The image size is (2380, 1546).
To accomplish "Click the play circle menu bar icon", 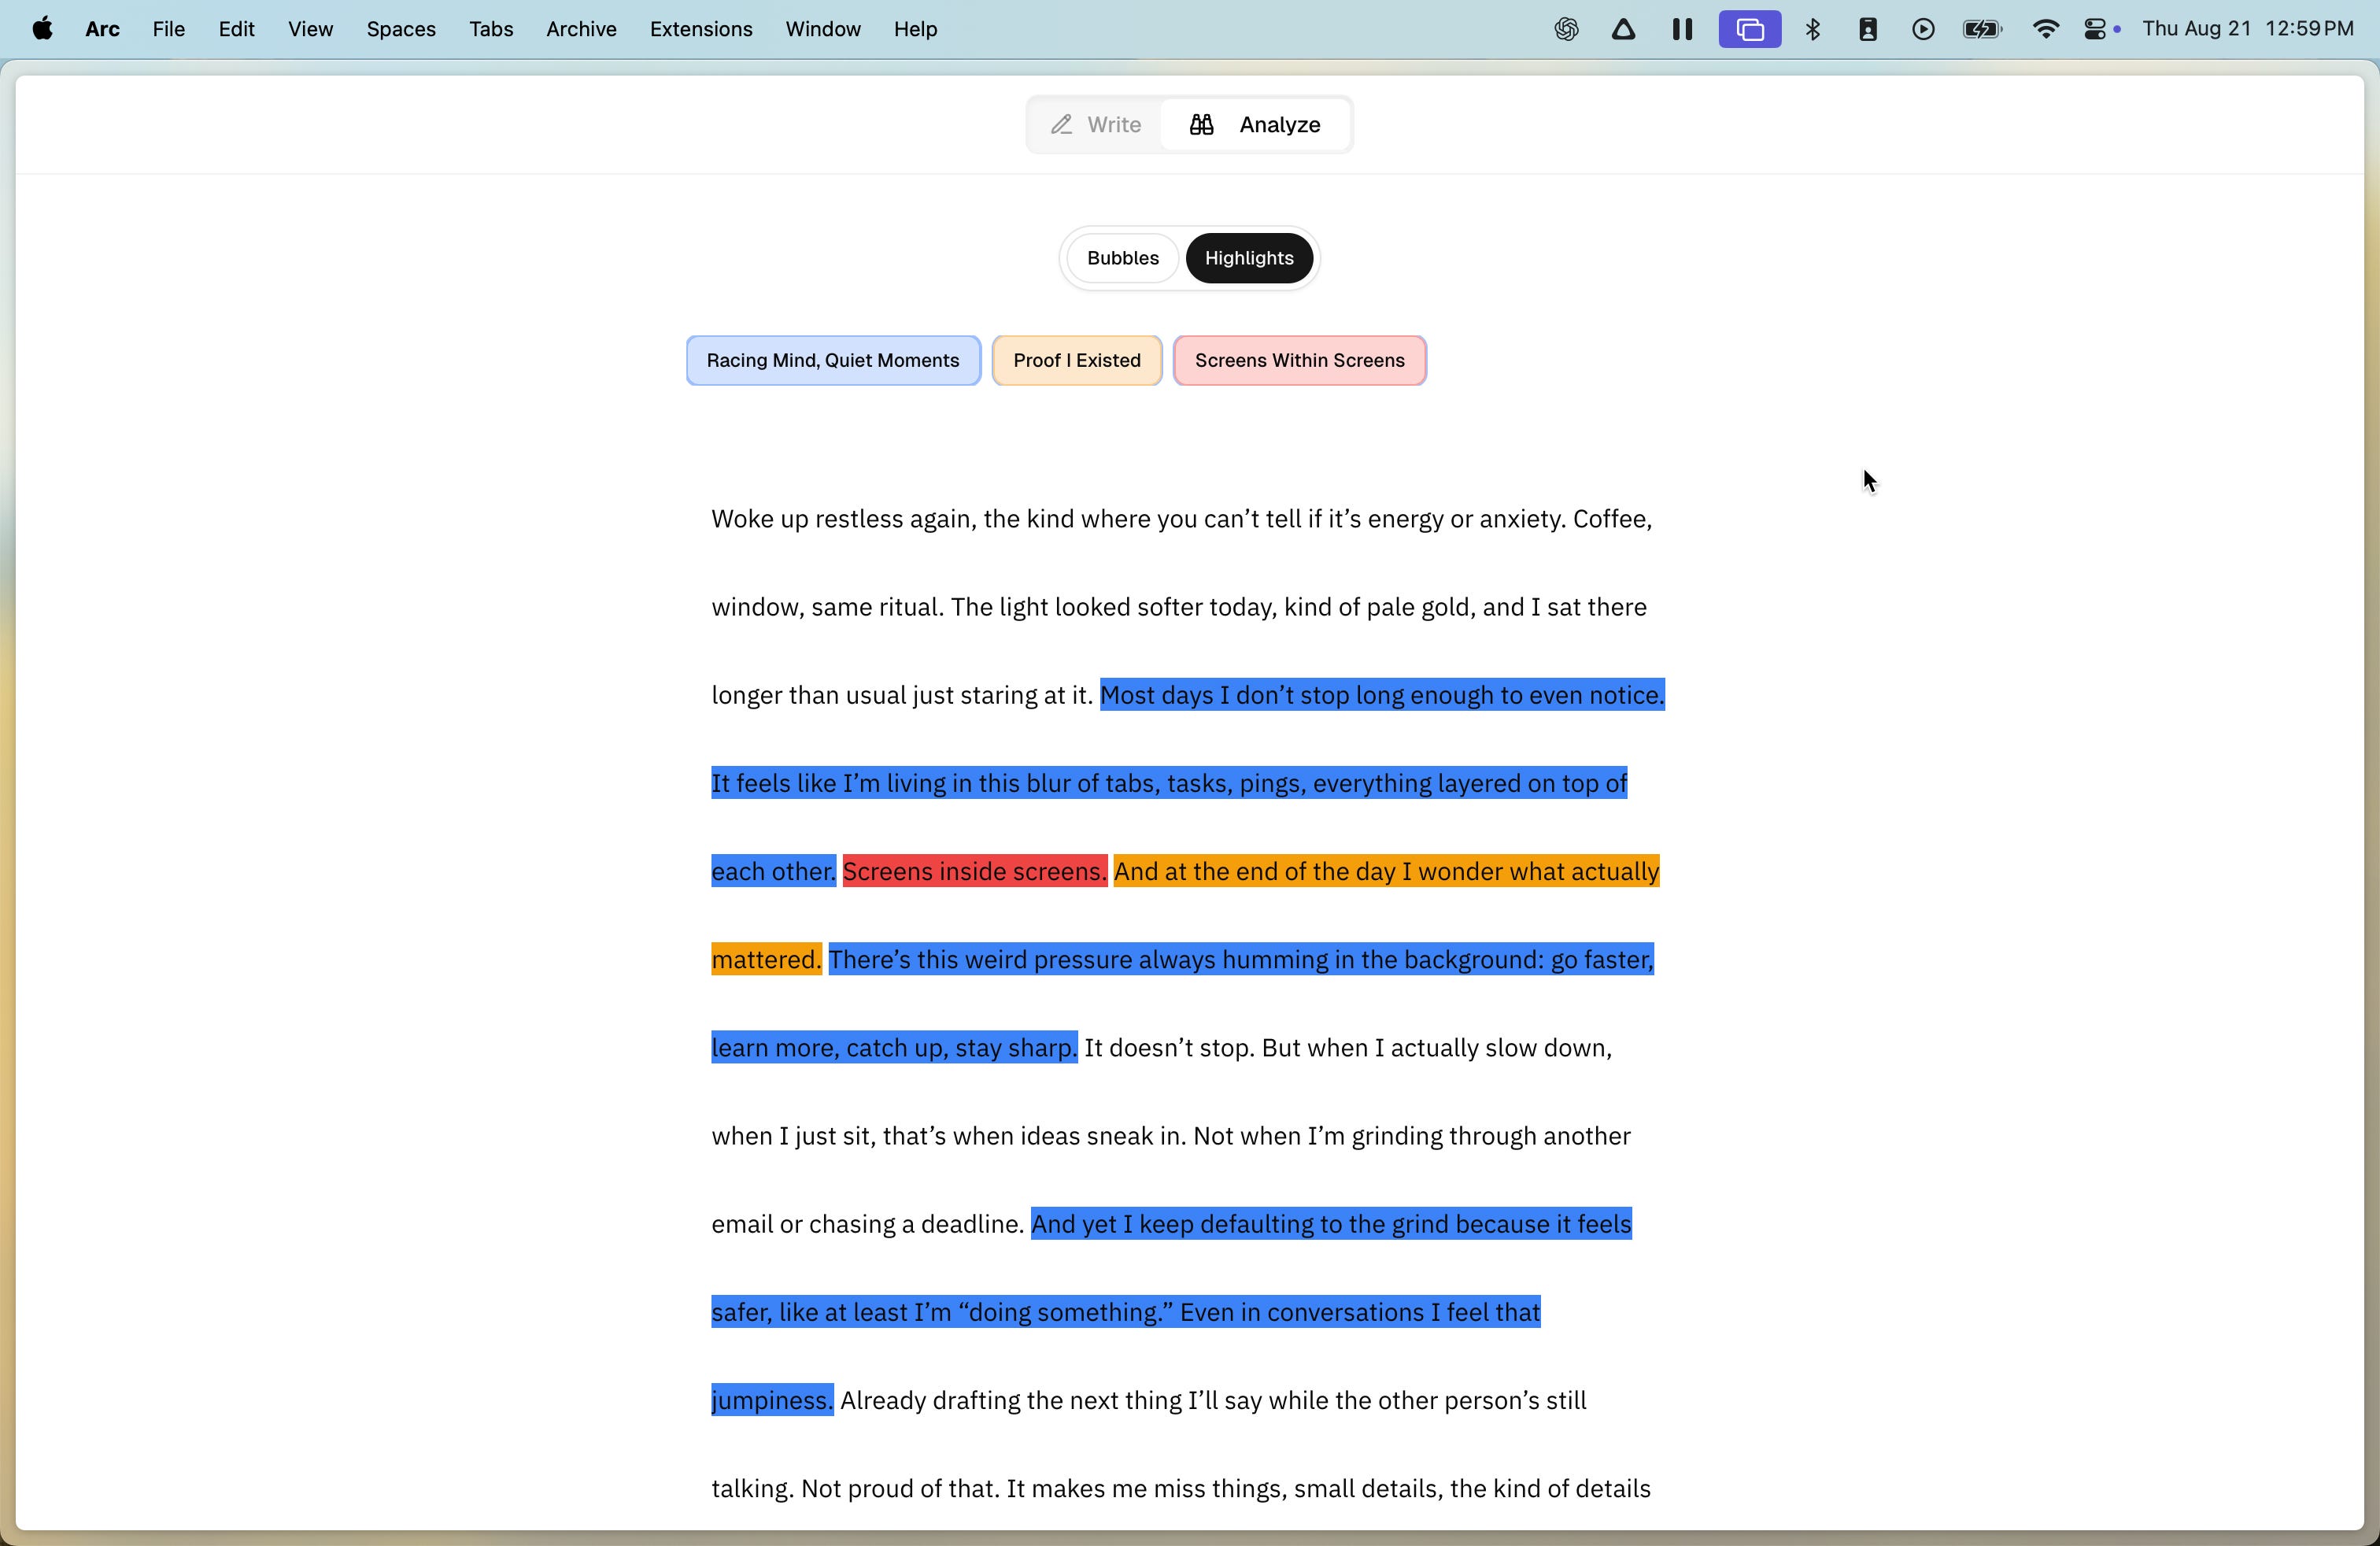I will pos(1922,29).
